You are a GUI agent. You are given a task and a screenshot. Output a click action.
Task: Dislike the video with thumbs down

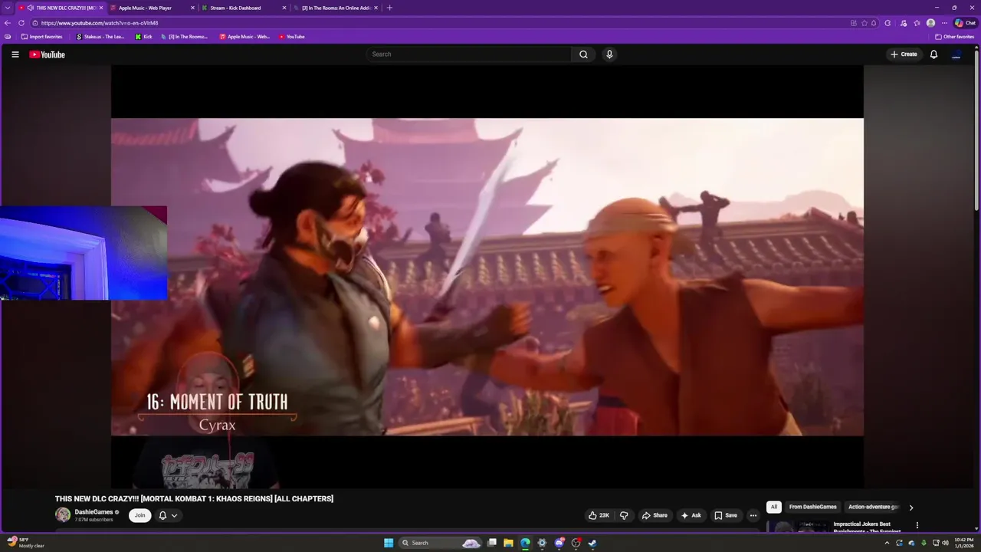pyautogui.click(x=624, y=515)
